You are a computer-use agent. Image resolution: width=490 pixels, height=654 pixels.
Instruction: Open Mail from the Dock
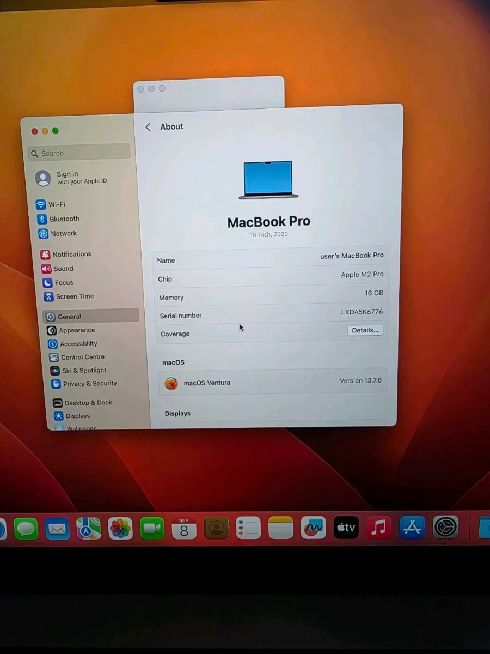pos(57,528)
